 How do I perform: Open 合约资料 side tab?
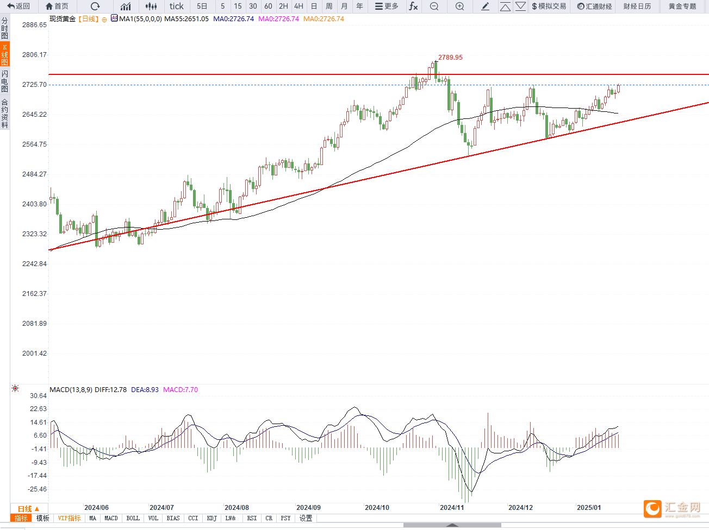click(5, 113)
